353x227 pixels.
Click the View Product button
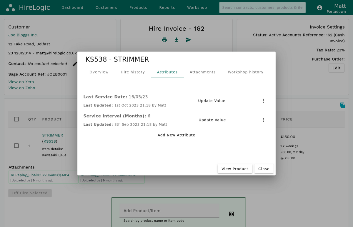point(235,169)
